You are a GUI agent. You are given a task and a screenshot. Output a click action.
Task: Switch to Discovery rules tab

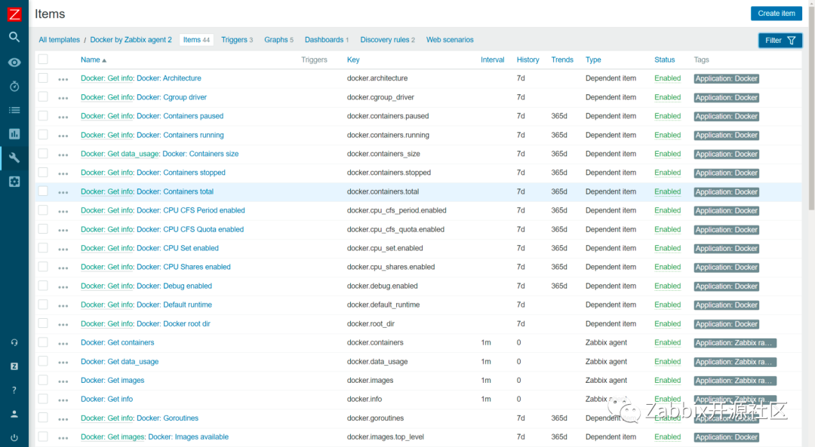388,39
